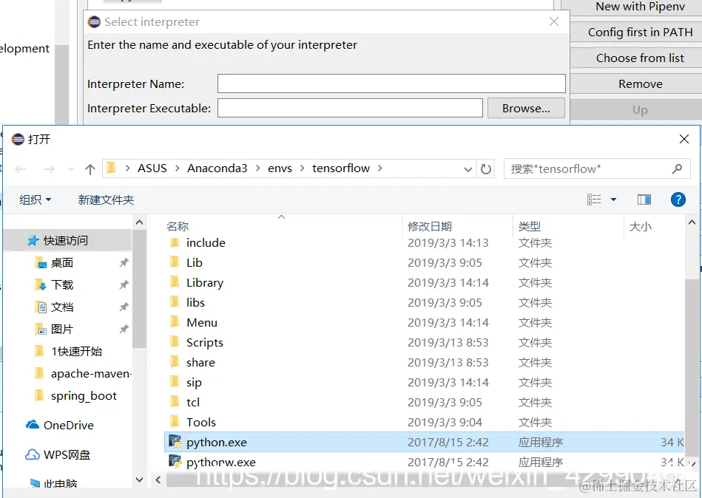
Task: Select OneDrive in navigation pane
Action: click(69, 425)
